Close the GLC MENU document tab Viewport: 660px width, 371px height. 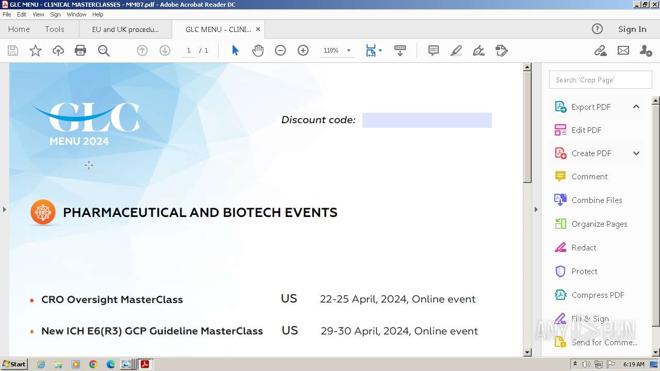(x=258, y=29)
